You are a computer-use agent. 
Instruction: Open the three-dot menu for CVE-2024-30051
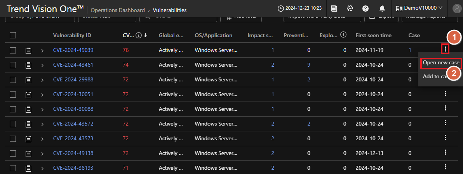pyautogui.click(x=445, y=94)
